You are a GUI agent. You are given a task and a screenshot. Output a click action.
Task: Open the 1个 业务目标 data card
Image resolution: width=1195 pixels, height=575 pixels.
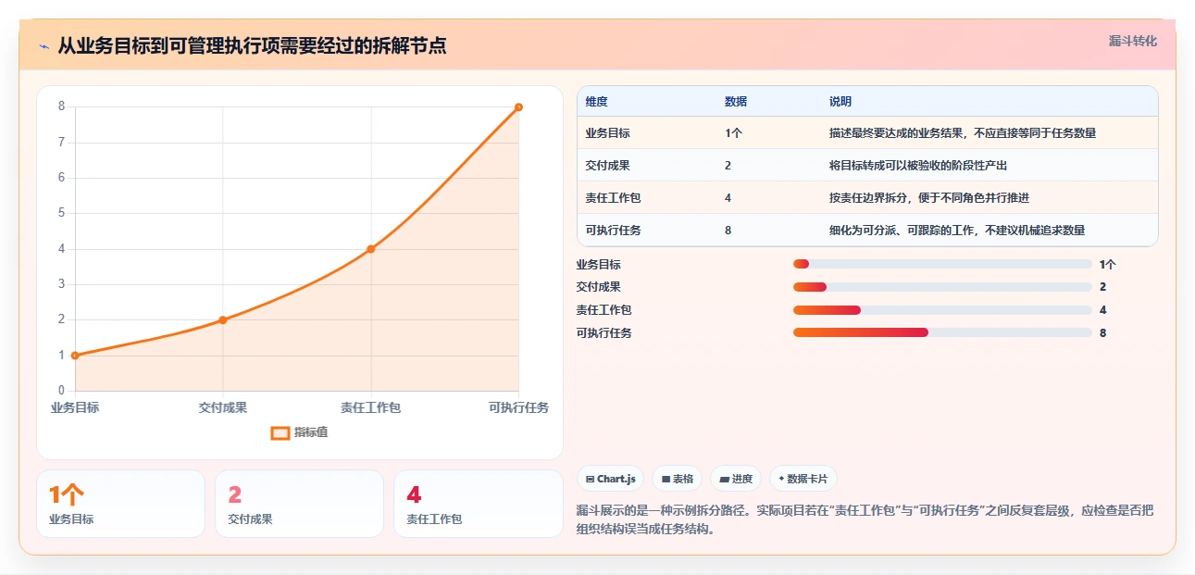click(x=120, y=504)
